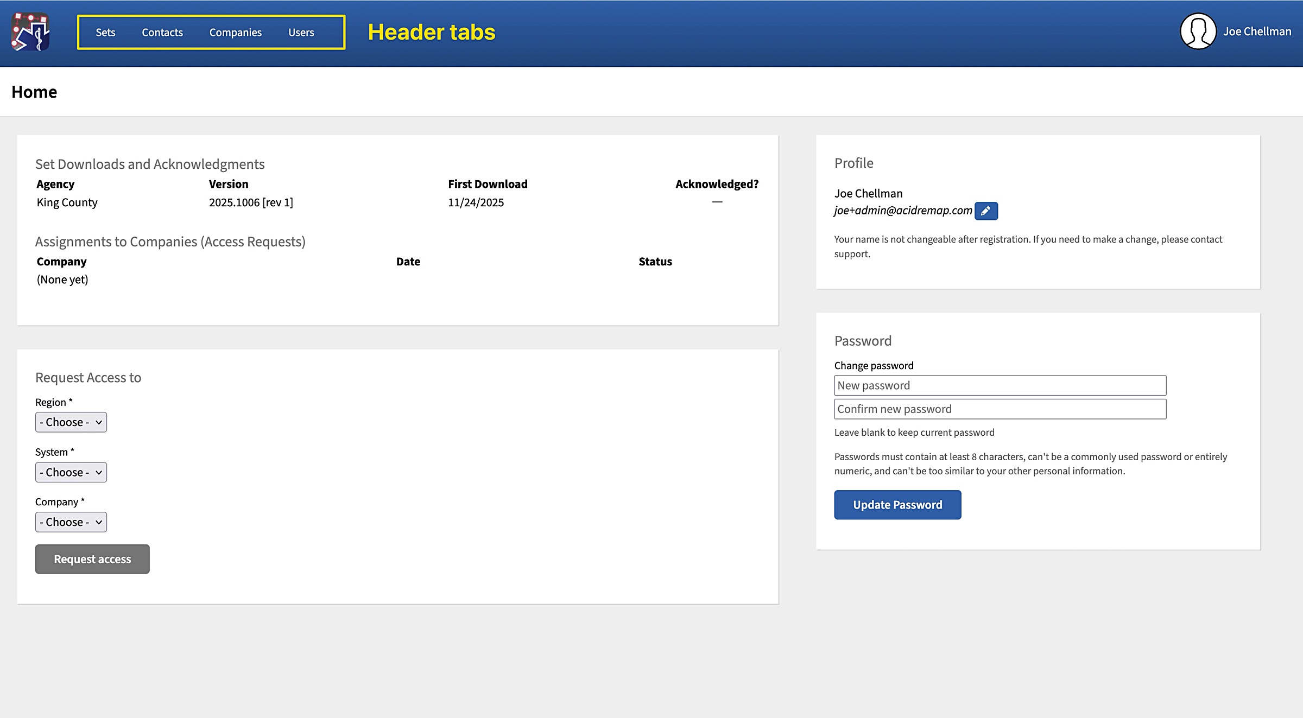1303x718 pixels.
Task: Click version 2025.1006 [rev 1]
Action: pyautogui.click(x=251, y=202)
